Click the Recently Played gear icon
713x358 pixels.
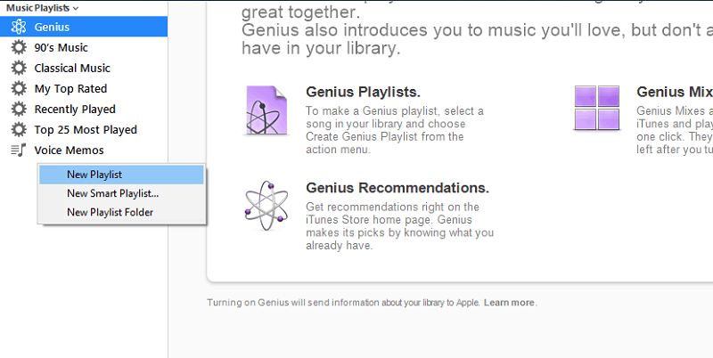pyautogui.click(x=18, y=109)
